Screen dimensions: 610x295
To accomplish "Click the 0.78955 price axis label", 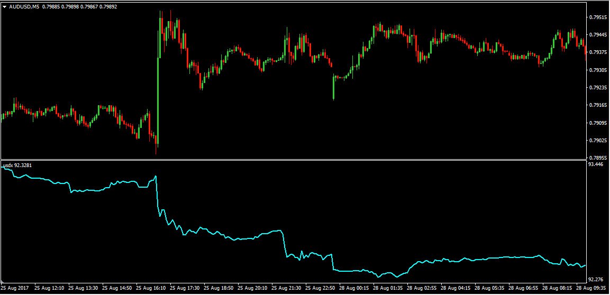I will point(597,158).
